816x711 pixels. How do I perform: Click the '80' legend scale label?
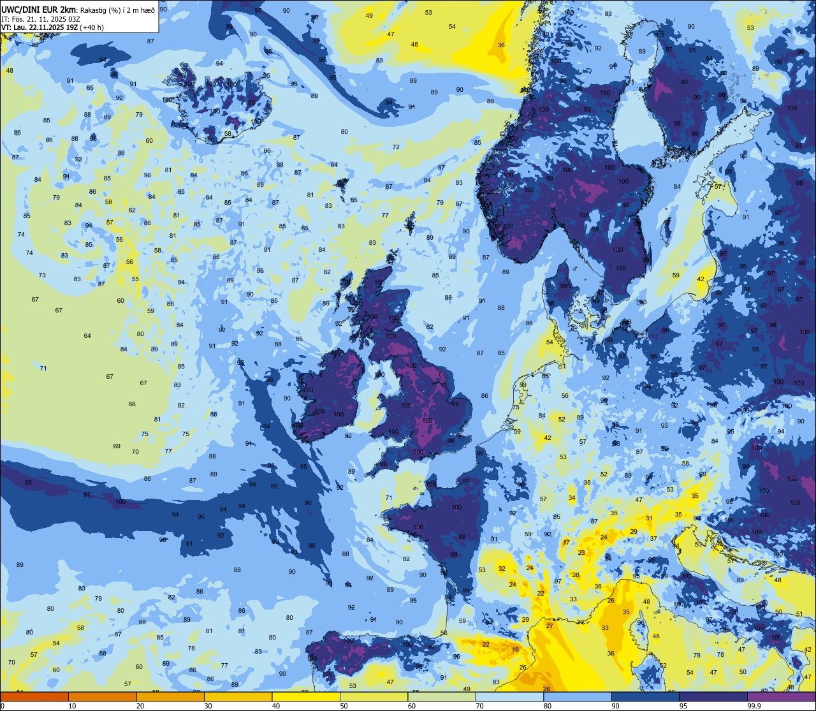pos(548,706)
